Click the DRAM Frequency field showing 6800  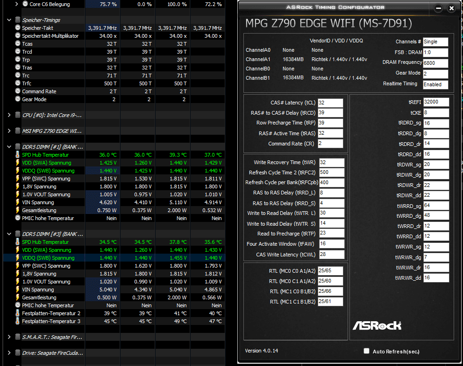(435, 63)
